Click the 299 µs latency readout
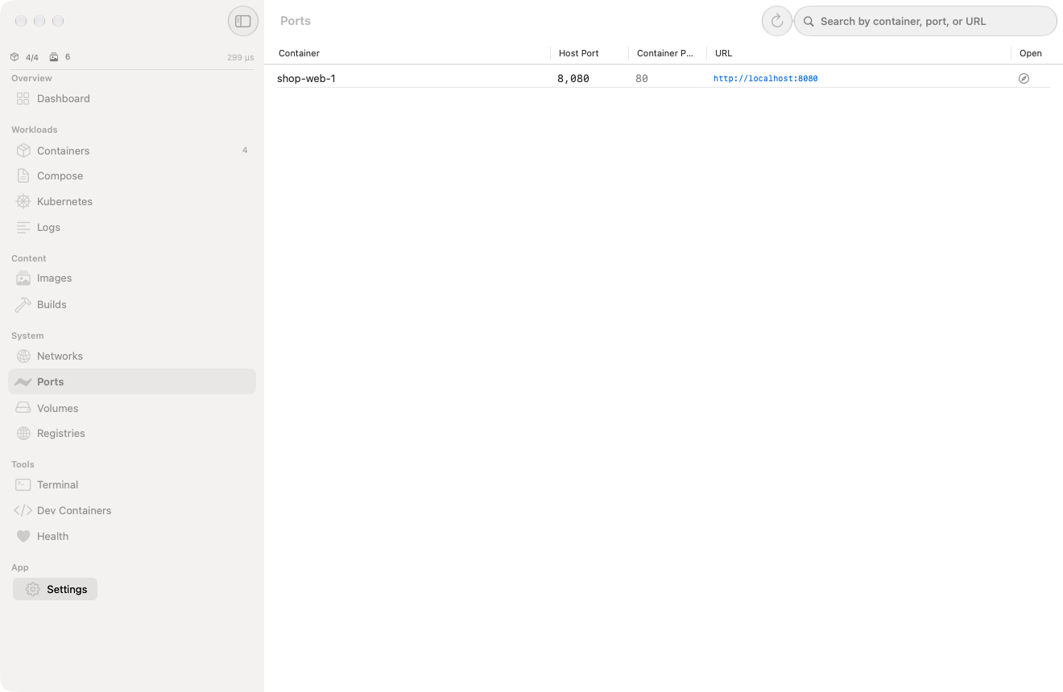The height and width of the screenshot is (692, 1063). click(240, 57)
